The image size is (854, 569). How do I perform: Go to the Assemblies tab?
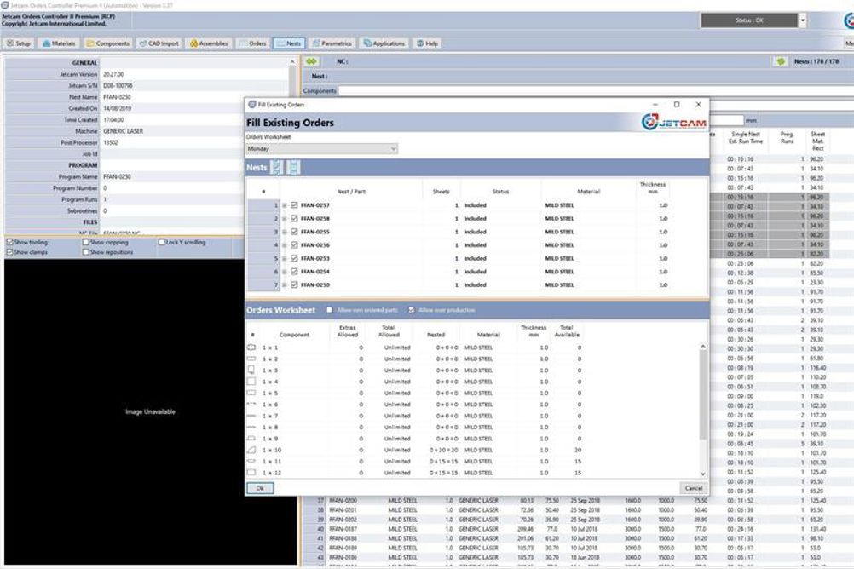(x=209, y=43)
